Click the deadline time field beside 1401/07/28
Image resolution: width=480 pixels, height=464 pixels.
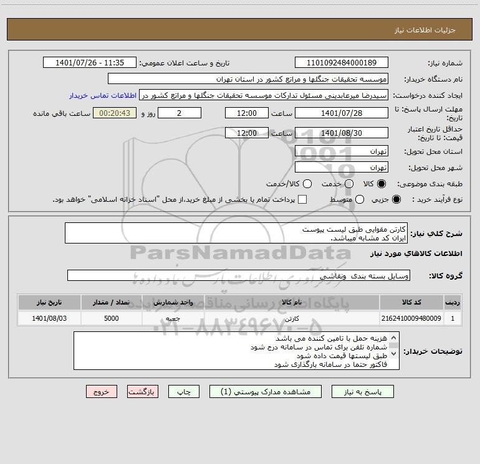(247, 113)
